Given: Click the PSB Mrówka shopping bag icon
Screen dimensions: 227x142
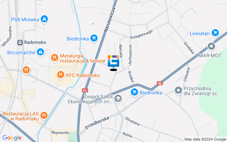Looking at the screenshot, I should (x=44, y=19).
